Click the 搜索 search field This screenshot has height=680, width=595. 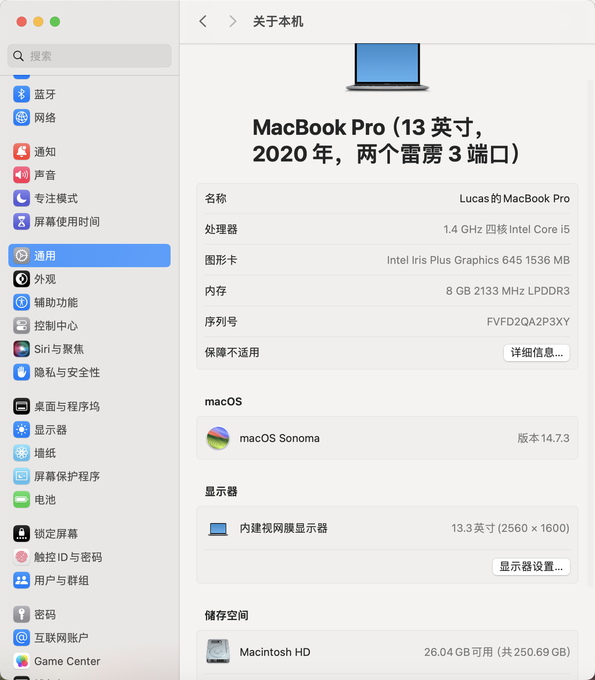pyautogui.click(x=89, y=56)
